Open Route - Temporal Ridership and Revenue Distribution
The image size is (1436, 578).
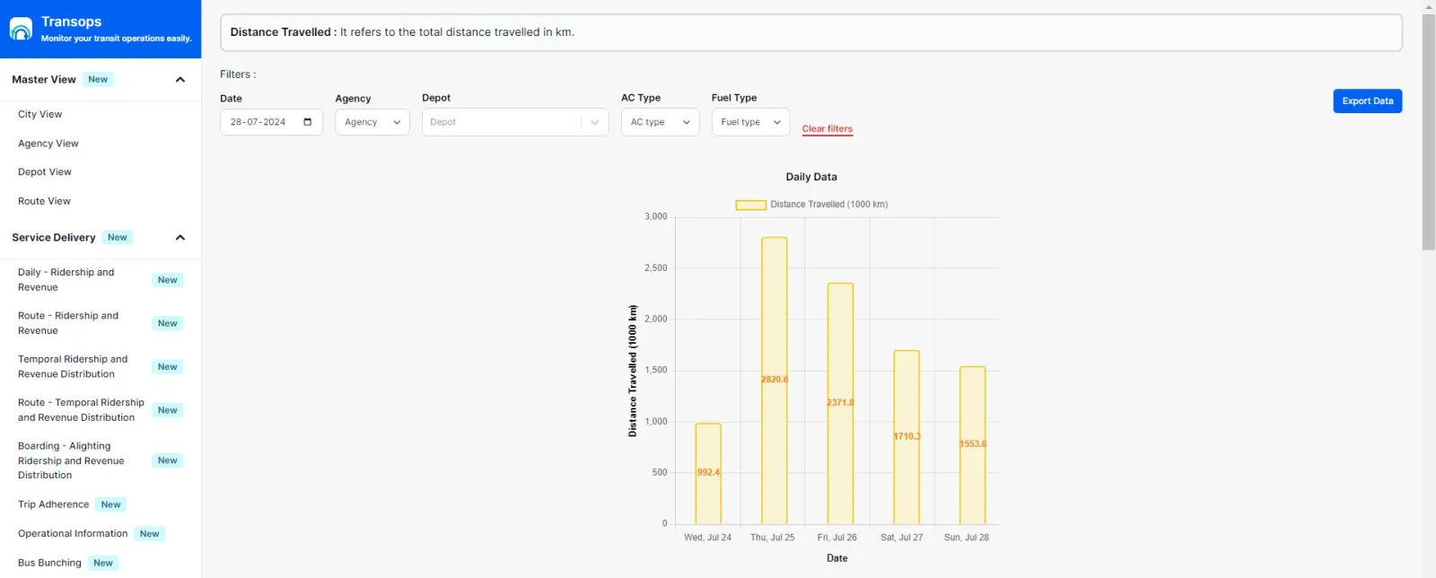pyautogui.click(x=81, y=410)
